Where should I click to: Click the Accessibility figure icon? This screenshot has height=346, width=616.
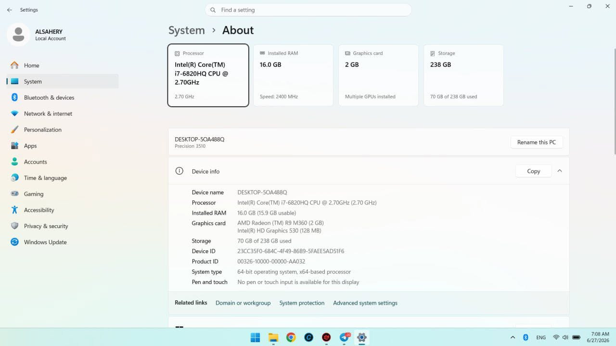[x=14, y=210]
